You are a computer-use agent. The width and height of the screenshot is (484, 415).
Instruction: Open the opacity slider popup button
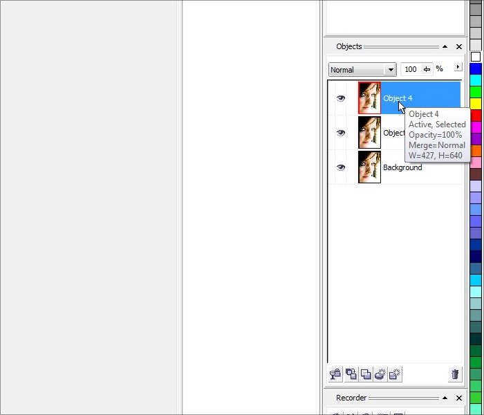coord(427,69)
